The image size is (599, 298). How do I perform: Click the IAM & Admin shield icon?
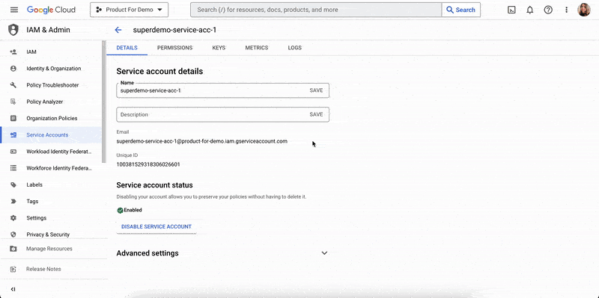coord(13,30)
